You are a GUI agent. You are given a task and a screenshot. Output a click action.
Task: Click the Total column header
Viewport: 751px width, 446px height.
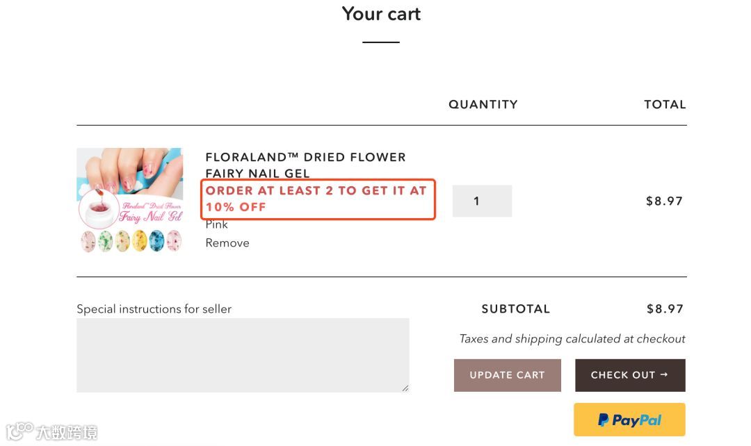[665, 105]
